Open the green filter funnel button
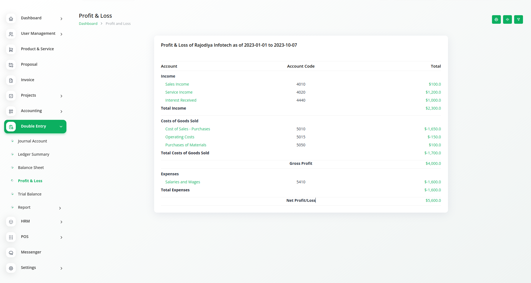Screen dimensions: 531x283 tap(518, 20)
